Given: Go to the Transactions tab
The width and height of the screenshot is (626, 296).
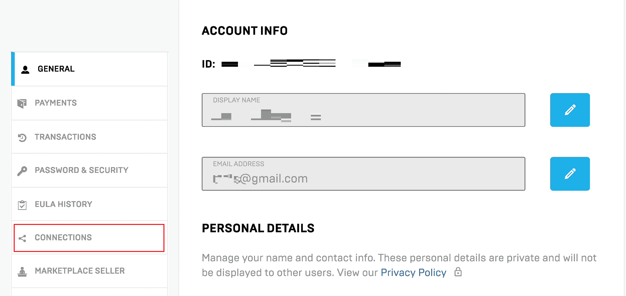Looking at the screenshot, I should 66,137.
